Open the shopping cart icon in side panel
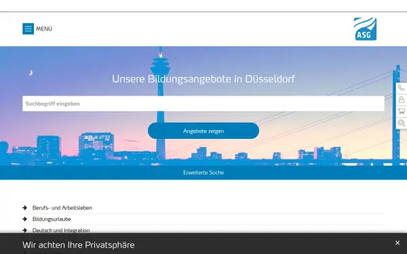 coord(402,112)
